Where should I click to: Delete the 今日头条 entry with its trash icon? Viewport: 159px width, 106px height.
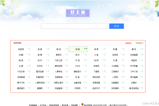click(x=30, y=71)
